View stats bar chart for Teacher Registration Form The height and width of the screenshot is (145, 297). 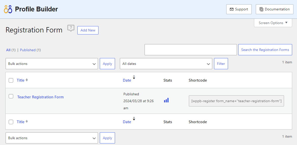[166, 100]
